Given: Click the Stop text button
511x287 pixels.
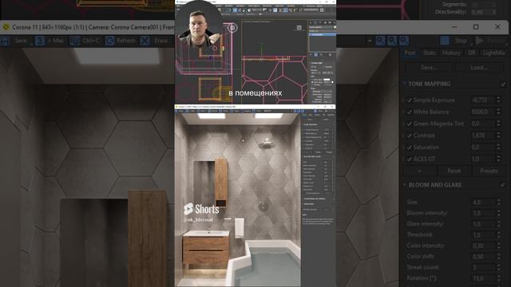Looking at the screenshot, I should point(460,41).
